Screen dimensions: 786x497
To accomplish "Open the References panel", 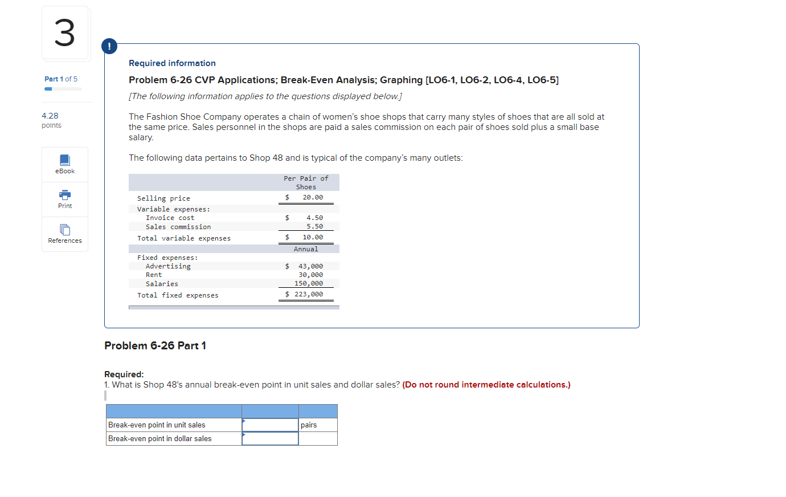I will point(64,234).
